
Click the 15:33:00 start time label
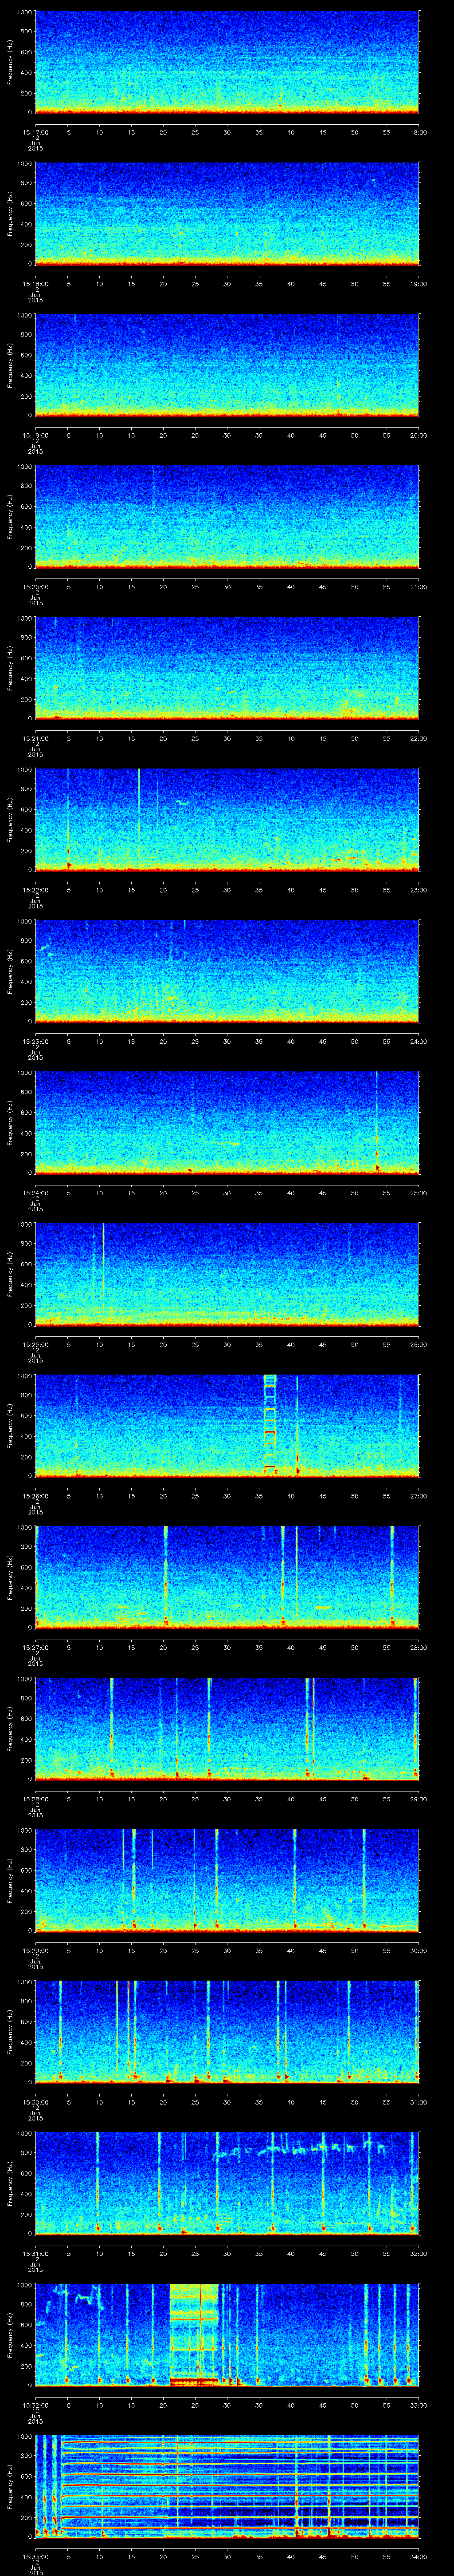pos(35,2556)
